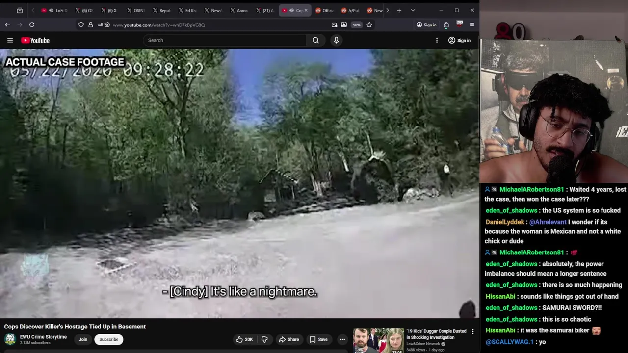Subscribe to EWU Crime Storytime
628x353 pixels.
[108, 339]
